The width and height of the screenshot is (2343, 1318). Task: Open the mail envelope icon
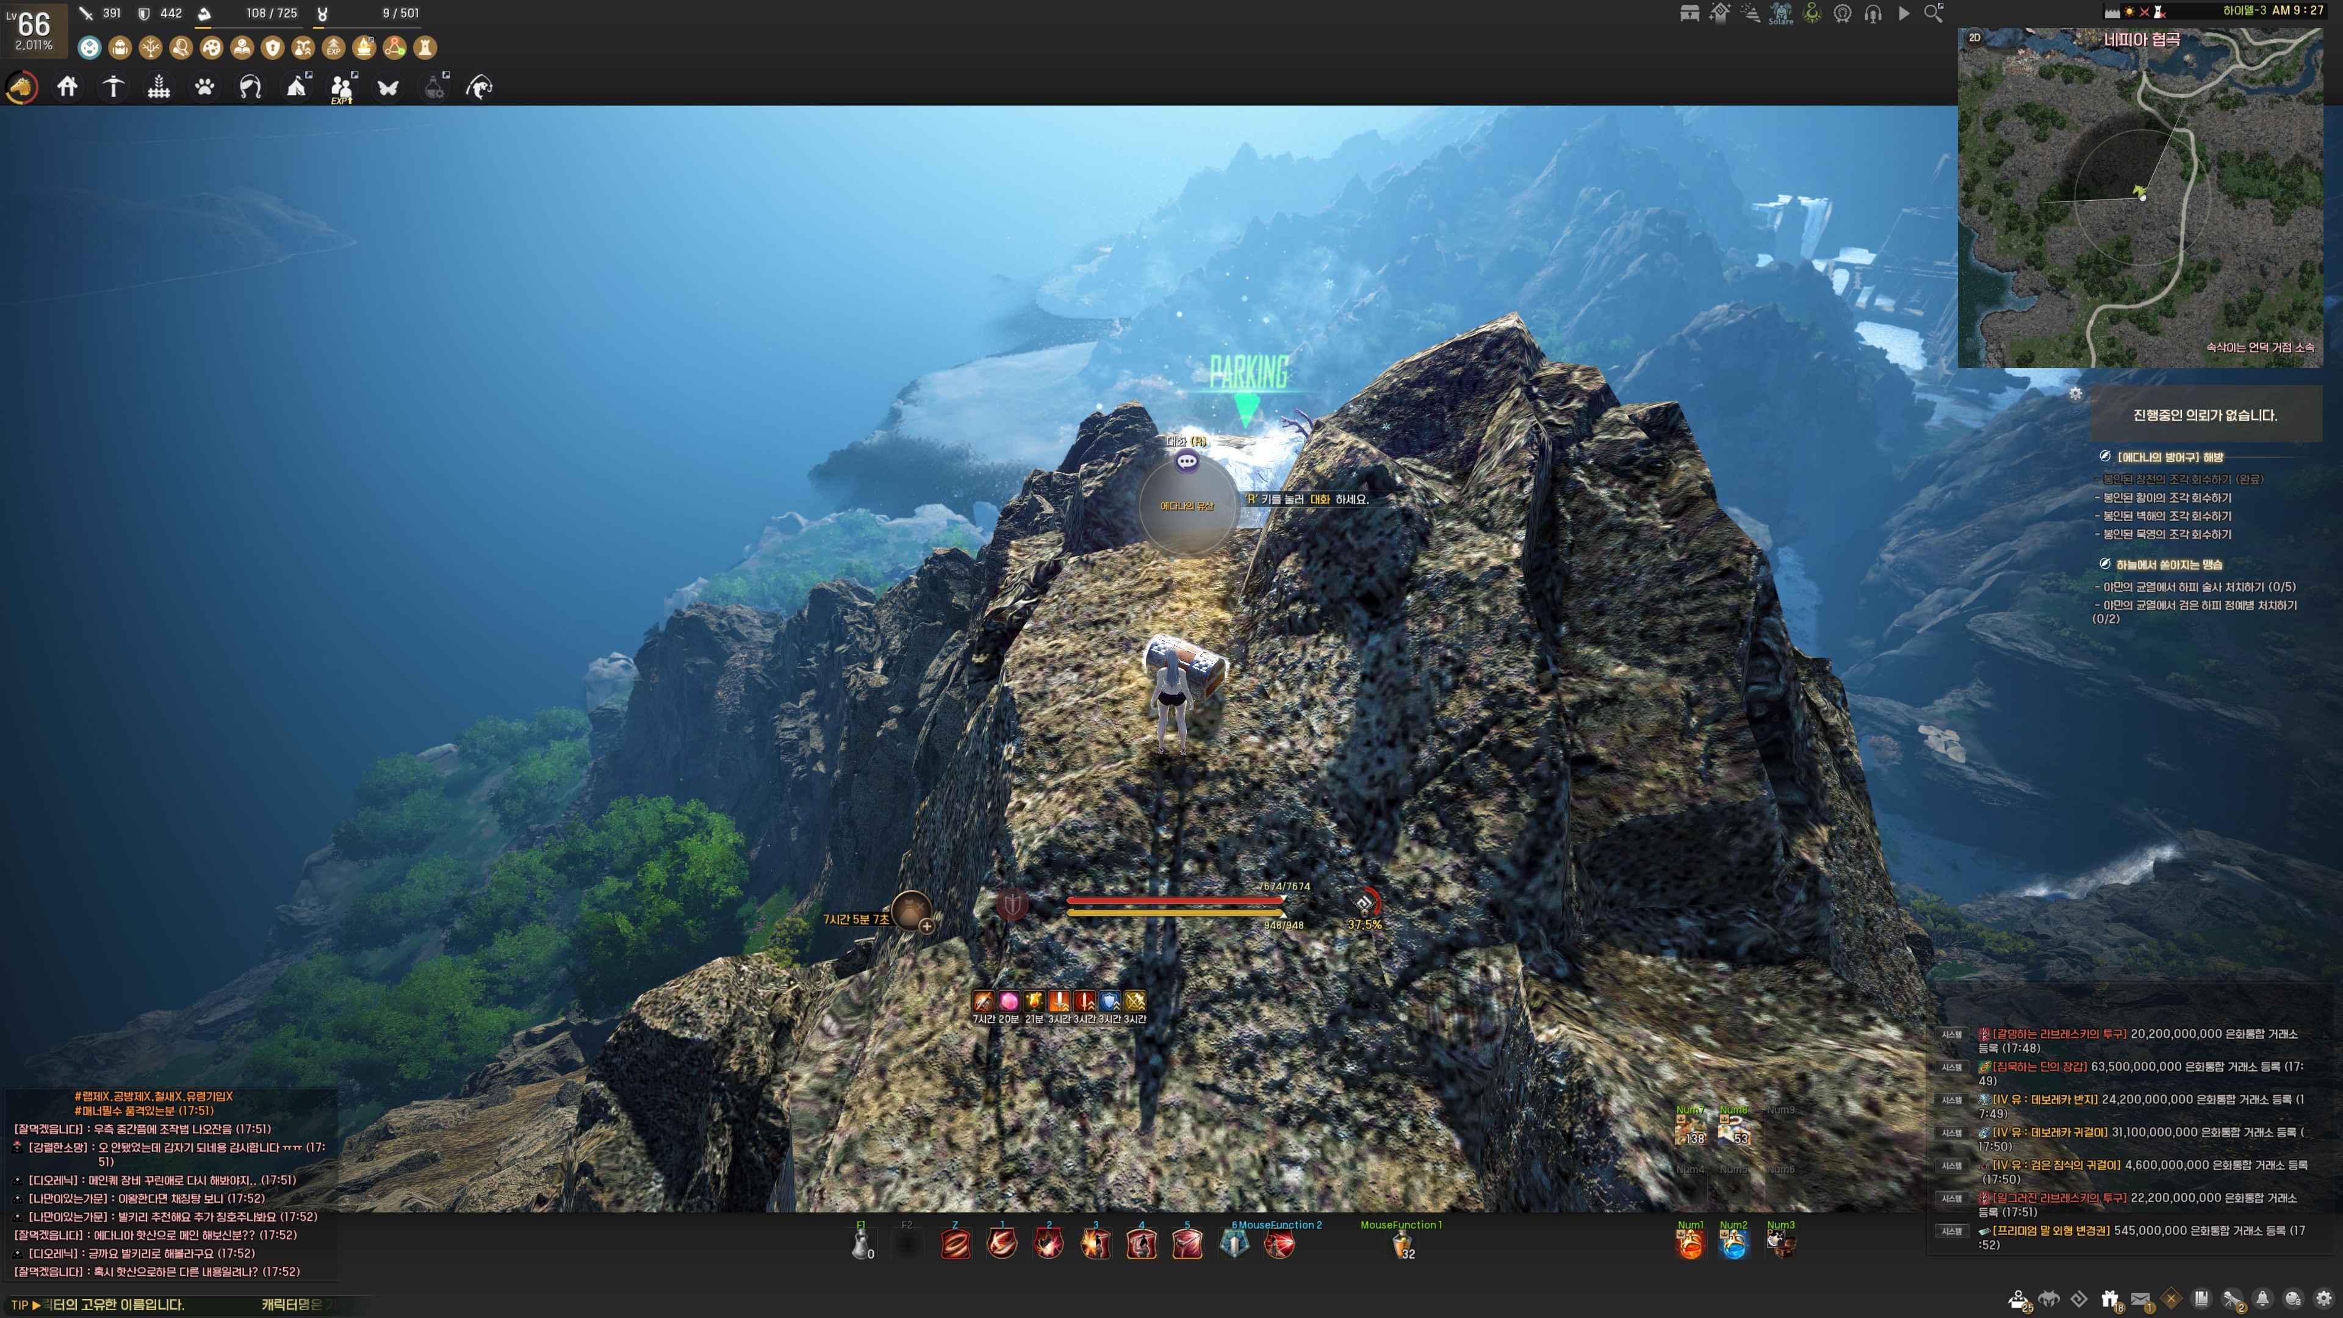[2140, 1298]
